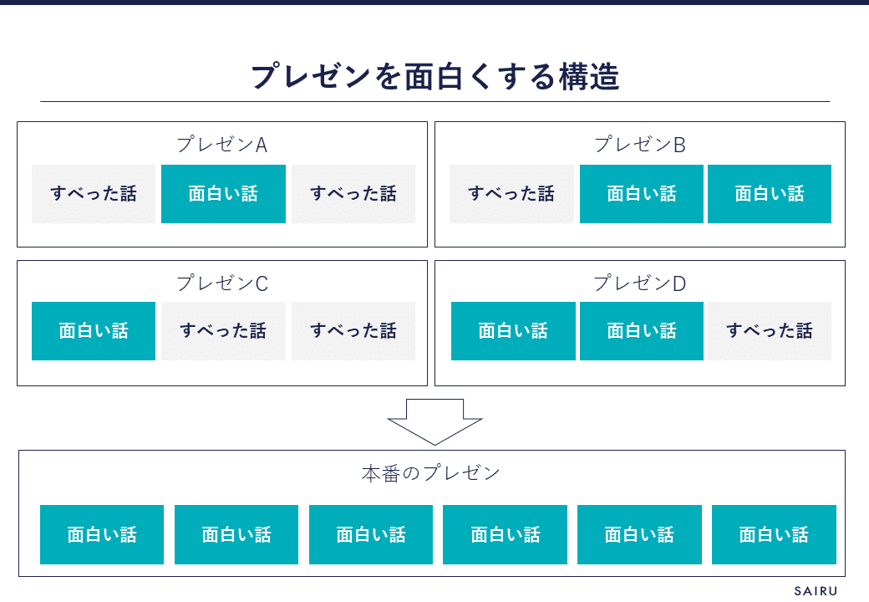This screenshot has height=602, width=869.
Task: Select the プレゼンA heading label
Action: click(x=221, y=145)
